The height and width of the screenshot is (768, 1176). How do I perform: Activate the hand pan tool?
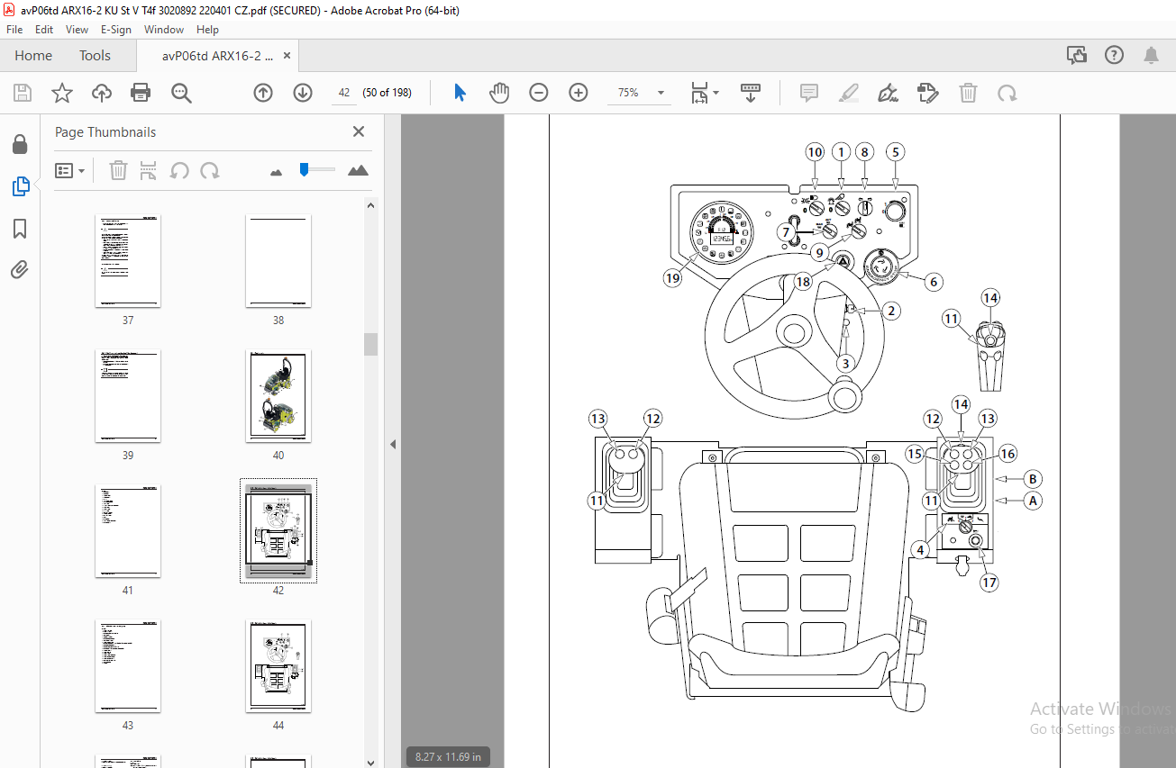pyautogui.click(x=499, y=93)
